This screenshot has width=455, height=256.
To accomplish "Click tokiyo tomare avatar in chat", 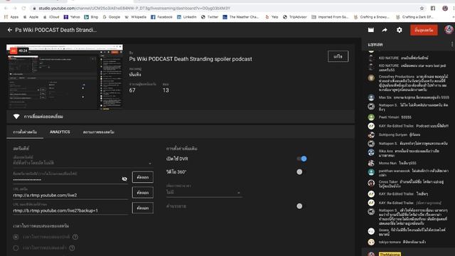I will (371, 242).
